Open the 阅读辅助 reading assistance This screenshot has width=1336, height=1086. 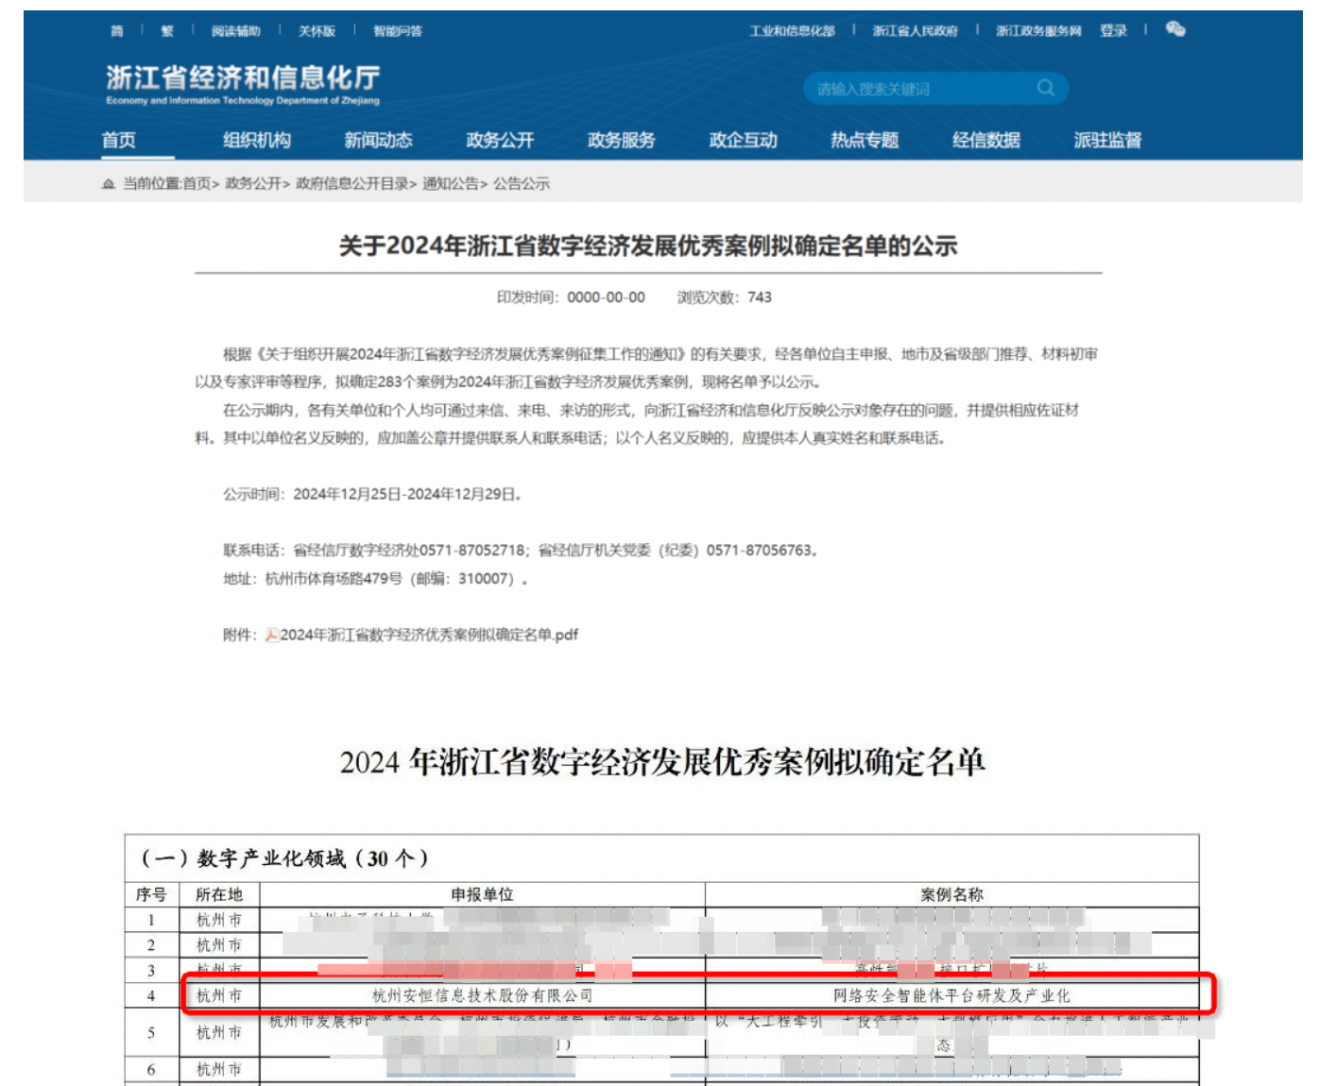[x=235, y=31]
